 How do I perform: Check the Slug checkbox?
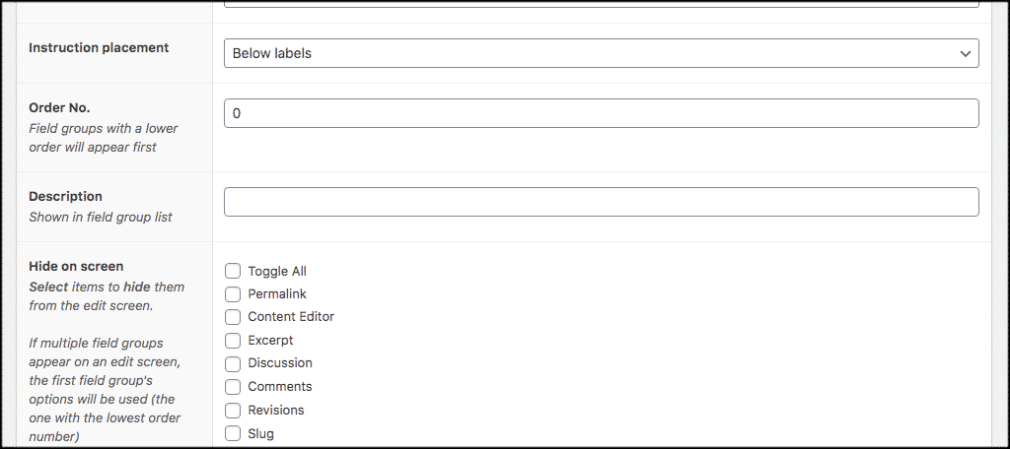point(233,433)
